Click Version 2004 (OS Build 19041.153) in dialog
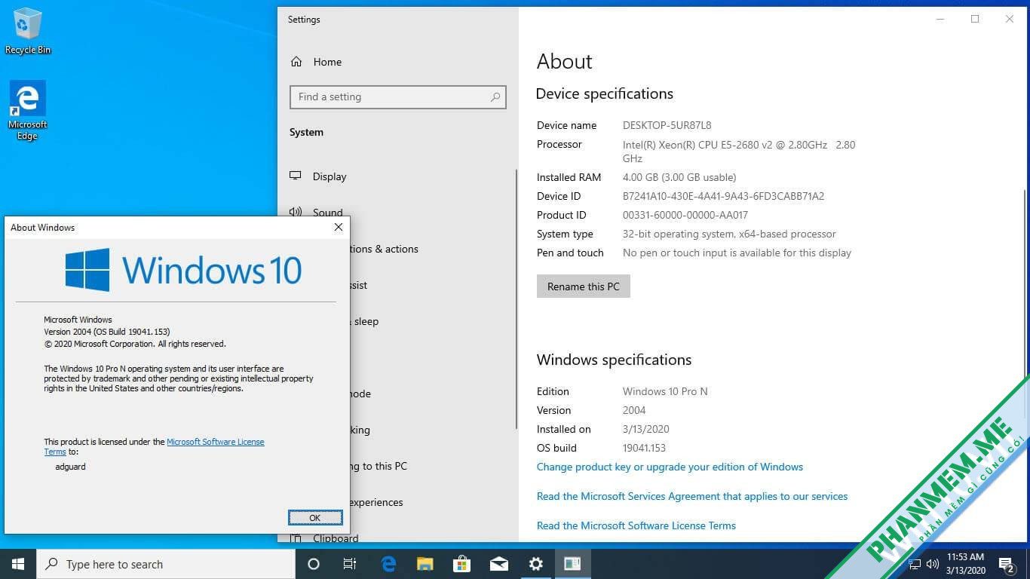Viewport: 1030px width, 579px height. click(x=107, y=332)
